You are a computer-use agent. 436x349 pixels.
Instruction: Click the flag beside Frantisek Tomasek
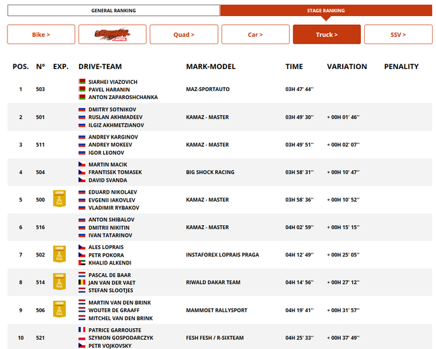(82, 172)
